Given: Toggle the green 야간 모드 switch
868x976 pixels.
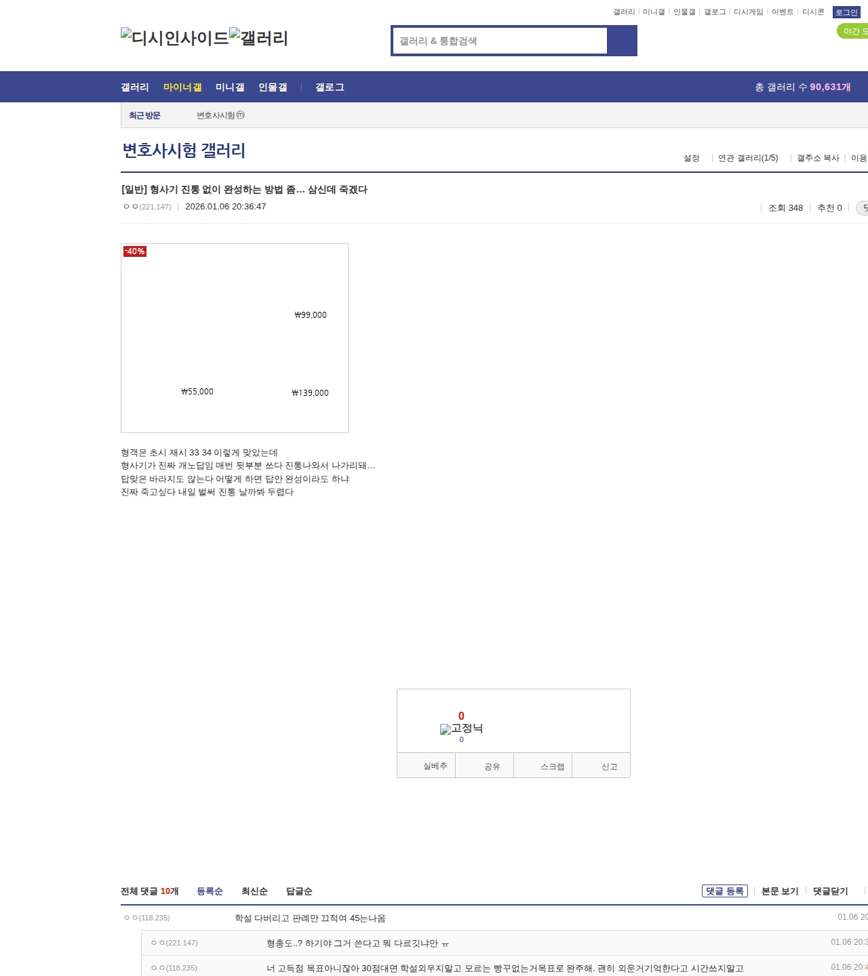Looking at the screenshot, I should point(853,31).
